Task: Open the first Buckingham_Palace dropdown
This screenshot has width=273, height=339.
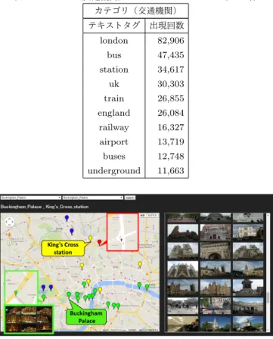Action: pos(31,197)
